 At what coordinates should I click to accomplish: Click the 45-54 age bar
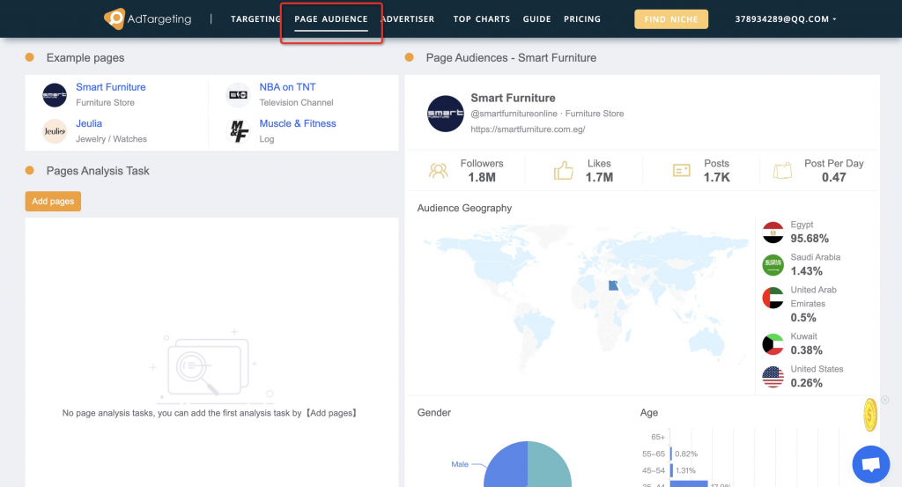coord(671,470)
